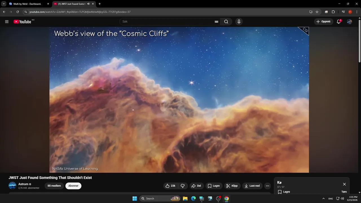Open more actions three-dot menu under video
Image resolution: width=361 pixels, height=203 pixels.
tap(267, 186)
